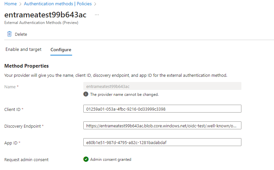Click the Admin consent granted status text

(x=111, y=159)
